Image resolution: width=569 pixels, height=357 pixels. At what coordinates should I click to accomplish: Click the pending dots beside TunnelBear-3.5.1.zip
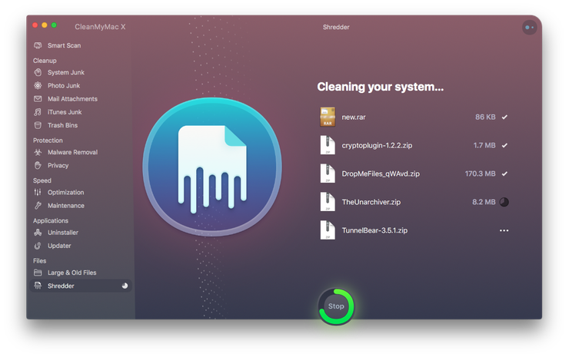(x=504, y=230)
